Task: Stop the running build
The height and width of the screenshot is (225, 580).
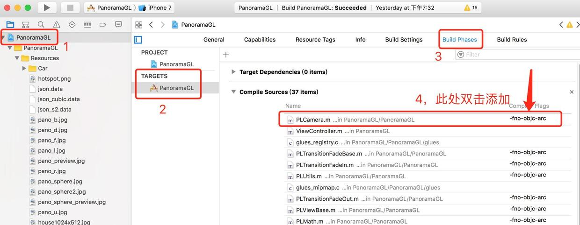Action: coord(70,7)
